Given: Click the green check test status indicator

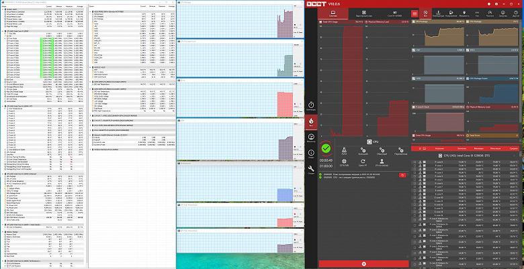Looking at the screenshot, I should tap(326, 148).
